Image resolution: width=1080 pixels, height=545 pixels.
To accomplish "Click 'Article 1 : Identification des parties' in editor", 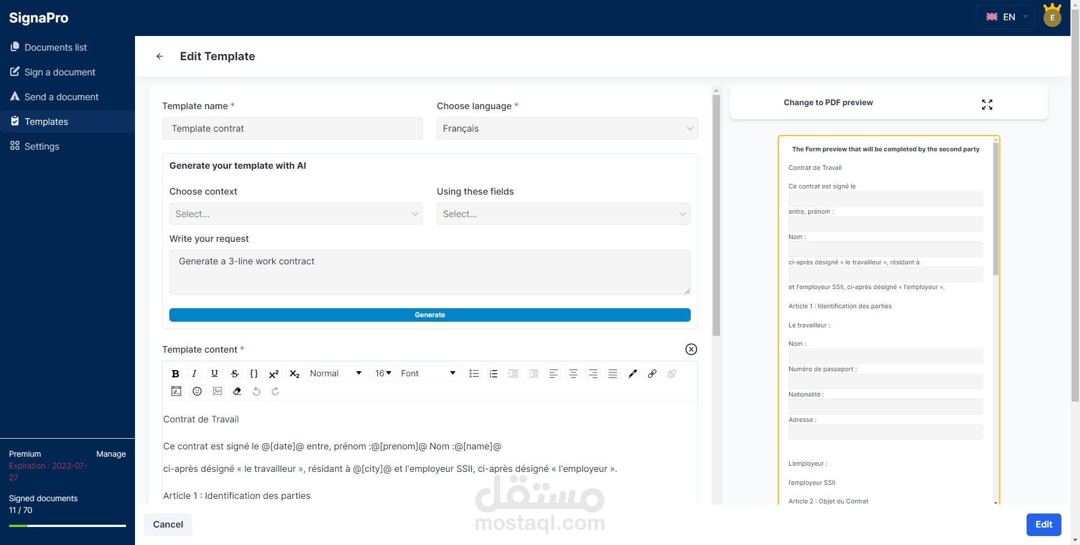I will (237, 496).
